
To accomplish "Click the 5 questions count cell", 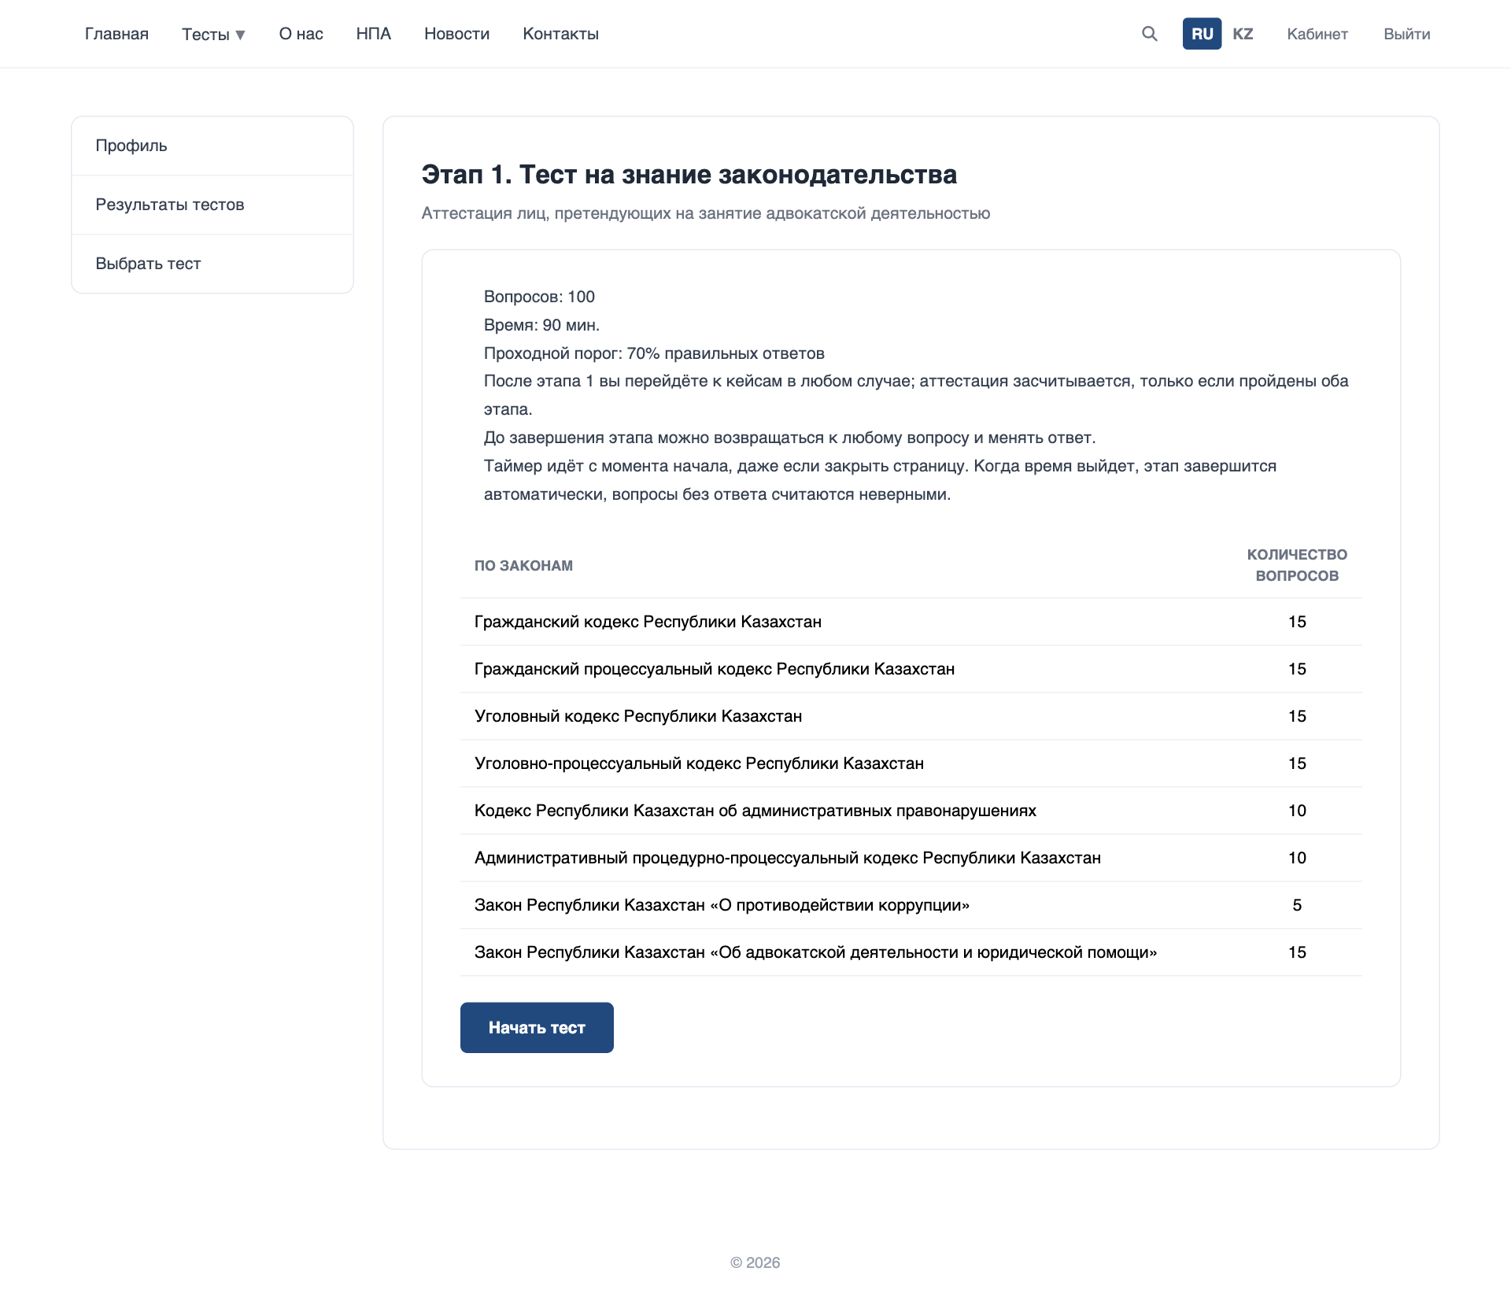I will coord(1297,905).
